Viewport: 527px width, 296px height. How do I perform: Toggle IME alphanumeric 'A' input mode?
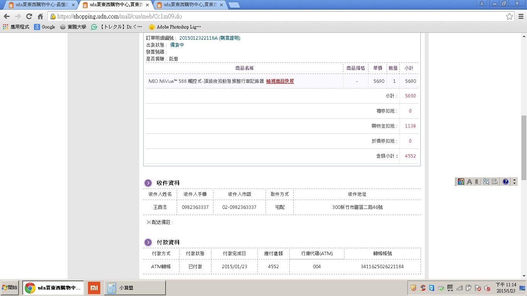pyautogui.click(x=470, y=182)
